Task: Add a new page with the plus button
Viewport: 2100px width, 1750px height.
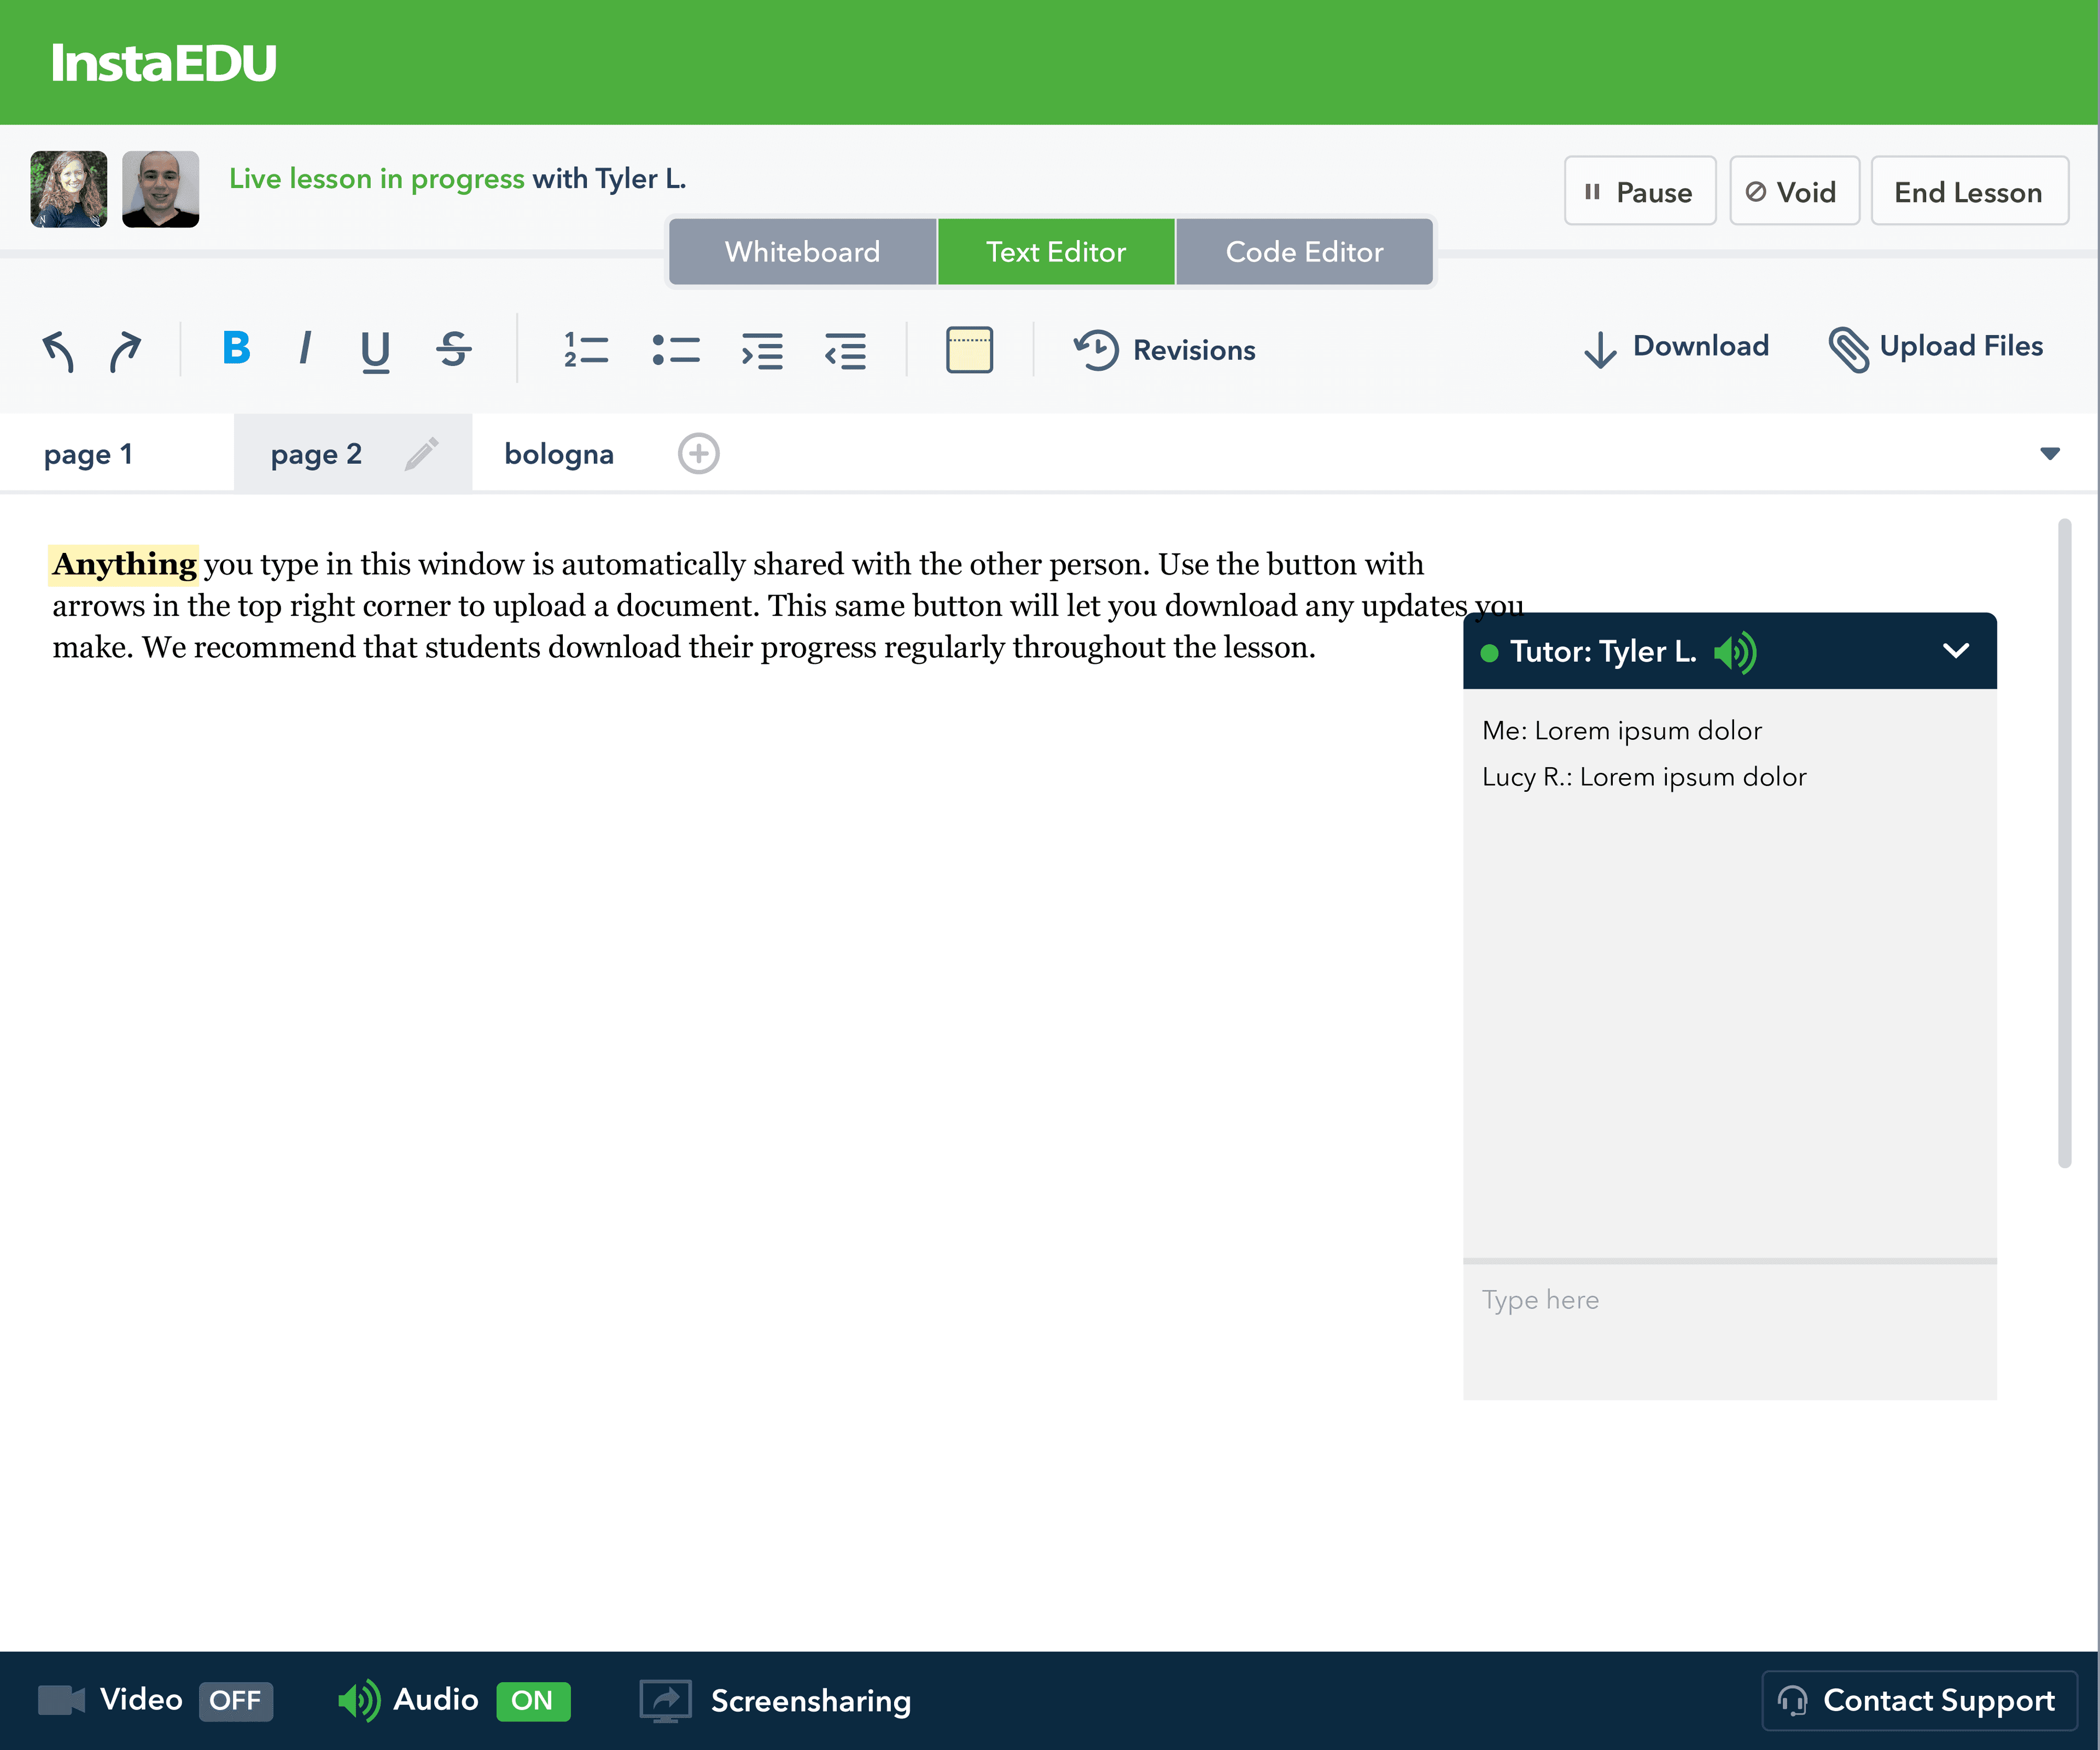Action: [x=698, y=453]
